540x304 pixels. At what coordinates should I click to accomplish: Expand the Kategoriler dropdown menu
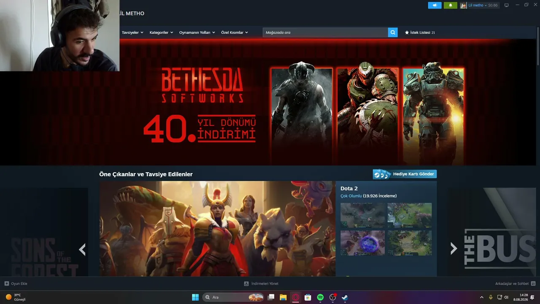coord(161,33)
